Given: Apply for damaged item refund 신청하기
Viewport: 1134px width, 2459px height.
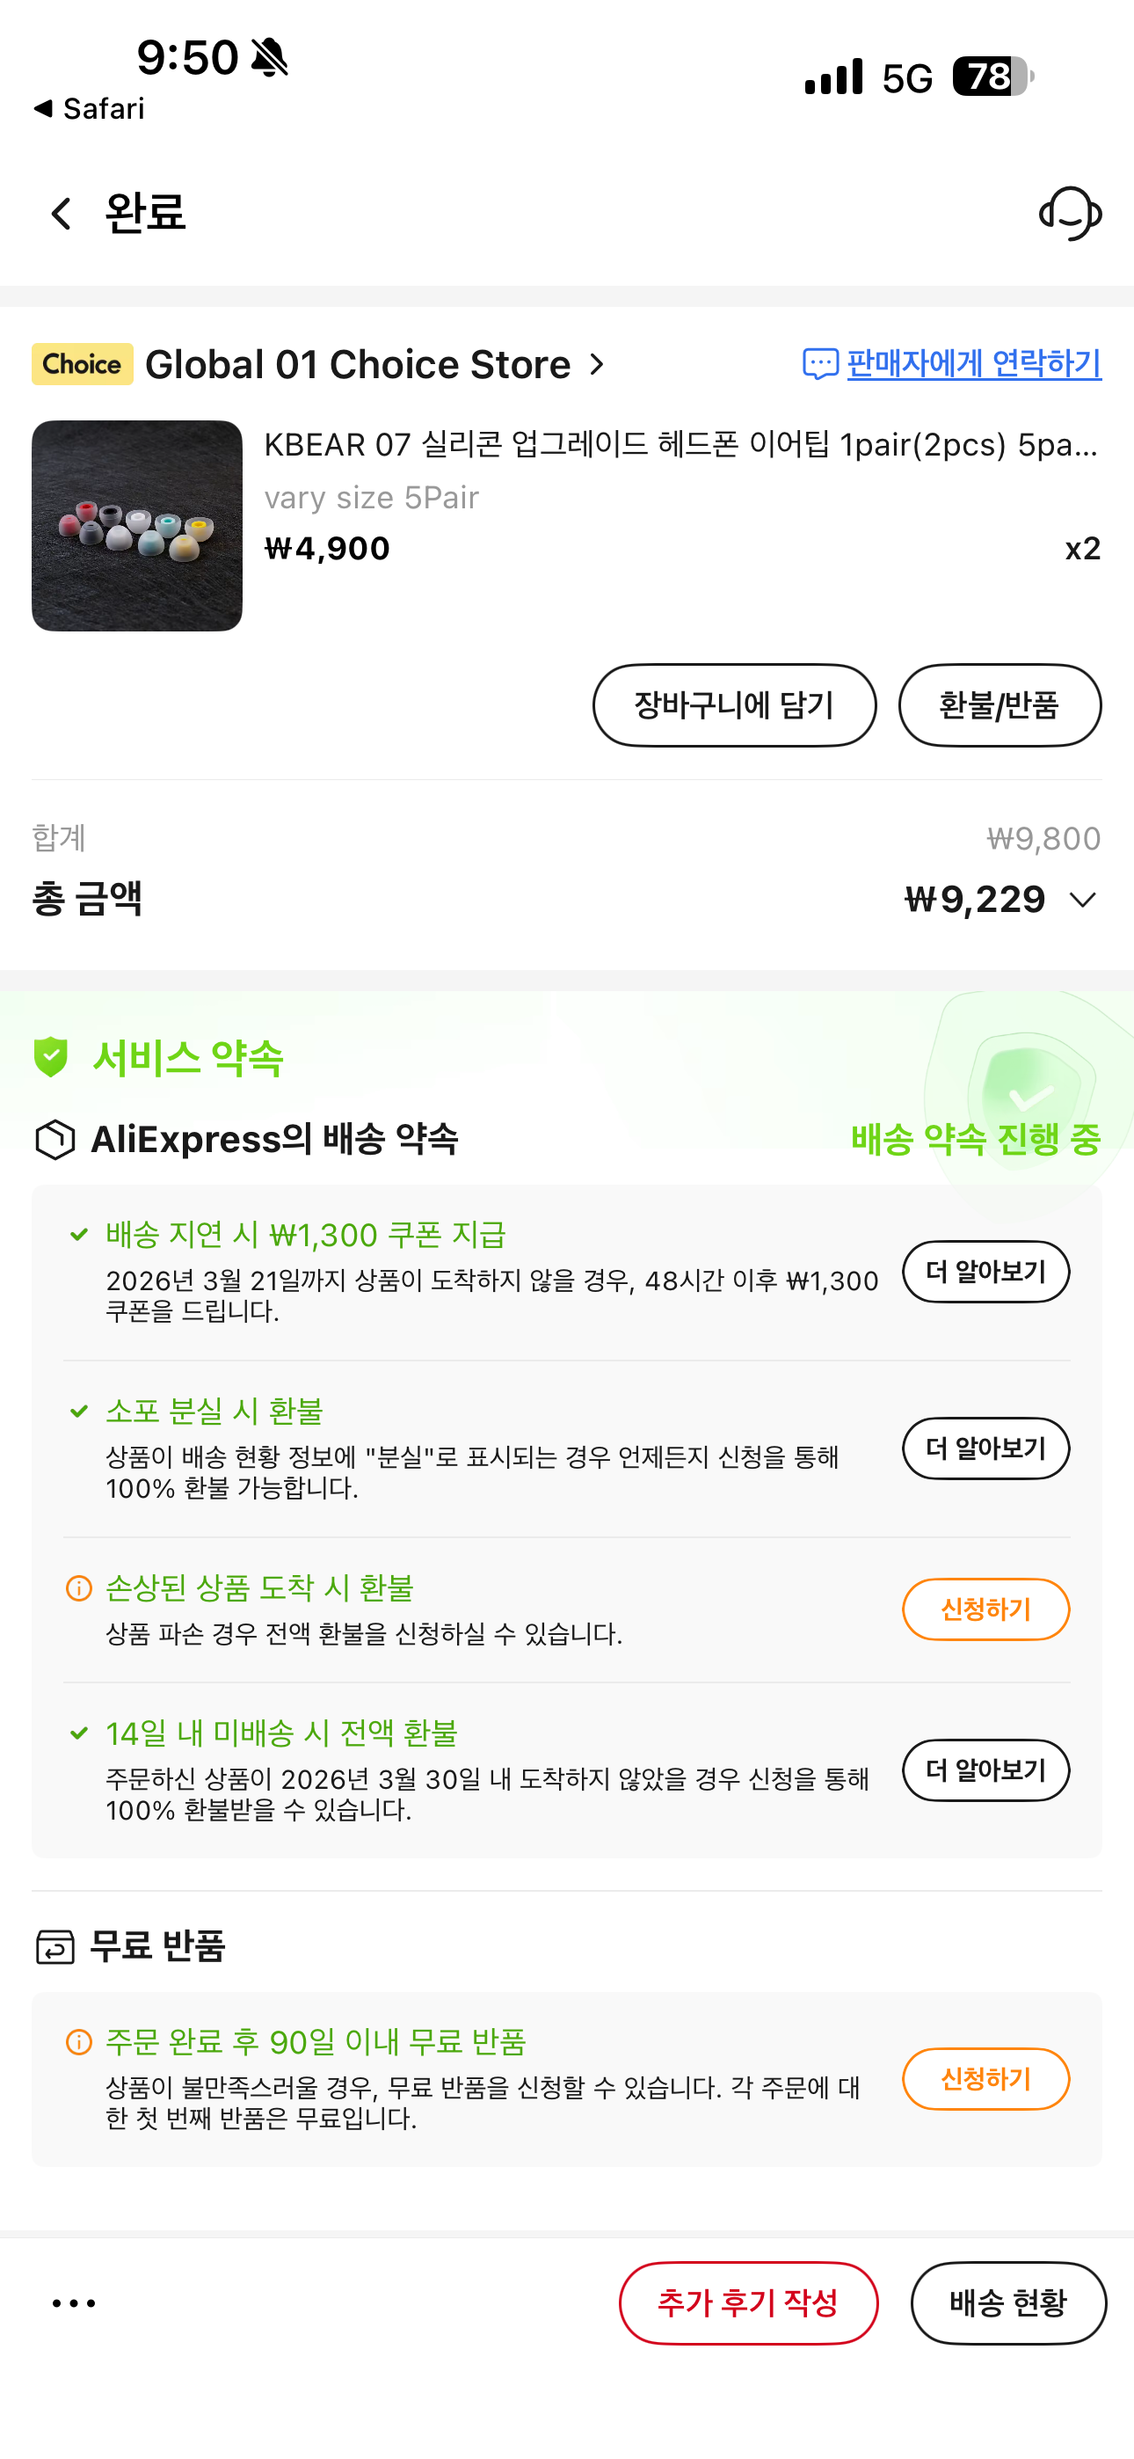Looking at the screenshot, I should [985, 1609].
